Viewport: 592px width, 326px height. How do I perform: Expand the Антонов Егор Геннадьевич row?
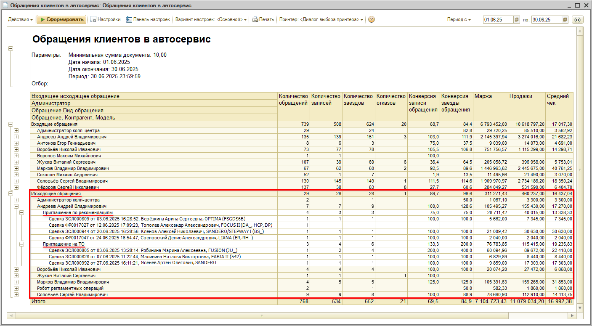[16, 143]
